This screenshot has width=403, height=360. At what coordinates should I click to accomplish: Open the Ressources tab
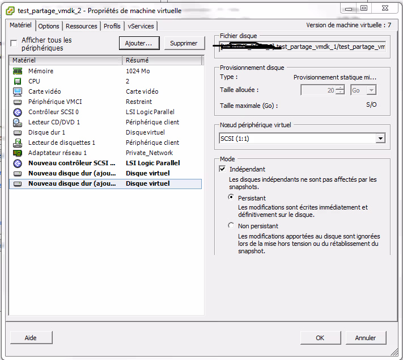(x=82, y=26)
